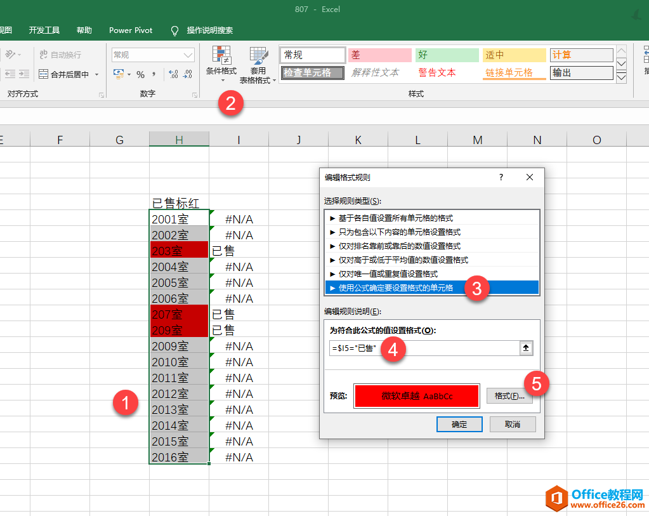Image resolution: width=649 pixels, height=516 pixels.
Task: Select rule type 使用公式确定要设置格式的单元格
Action: pyautogui.click(x=432, y=288)
